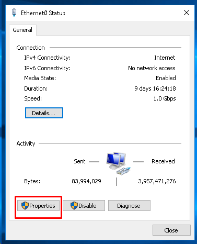Open connection Details...
Image resolution: width=197 pixels, height=244 pixels.
point(44,113)
